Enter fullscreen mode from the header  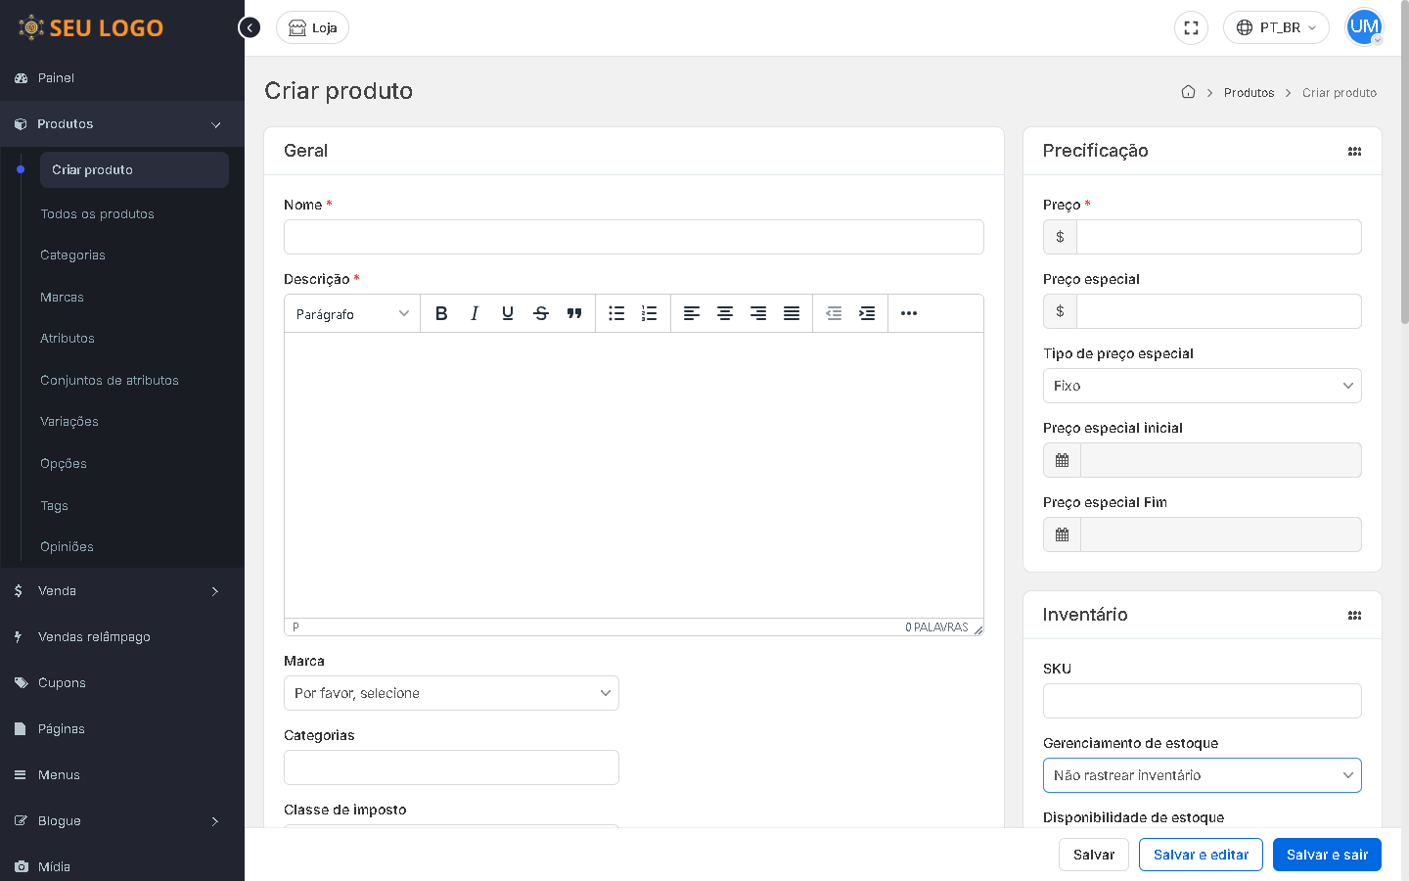pyautogui.click(x=1191, y=27)
